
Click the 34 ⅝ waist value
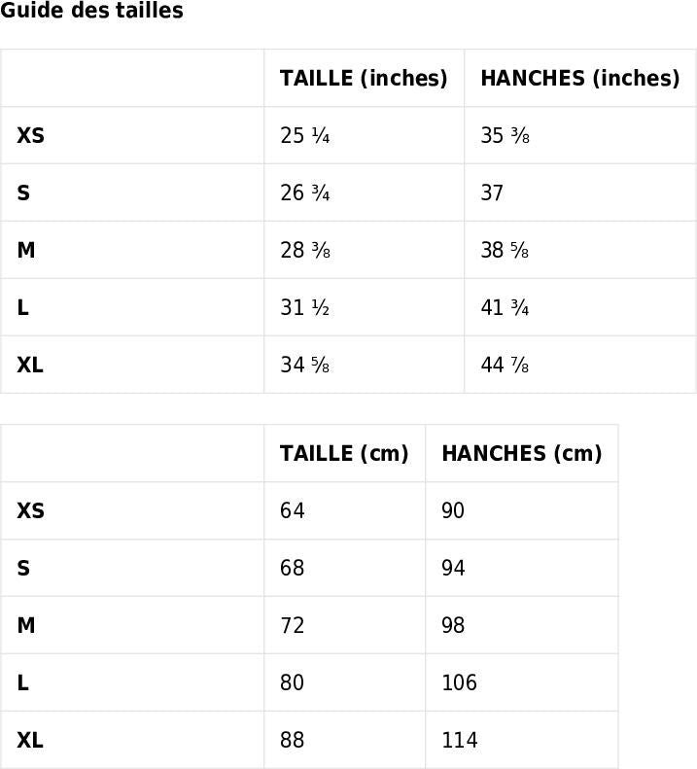click(x=305, y=365)
